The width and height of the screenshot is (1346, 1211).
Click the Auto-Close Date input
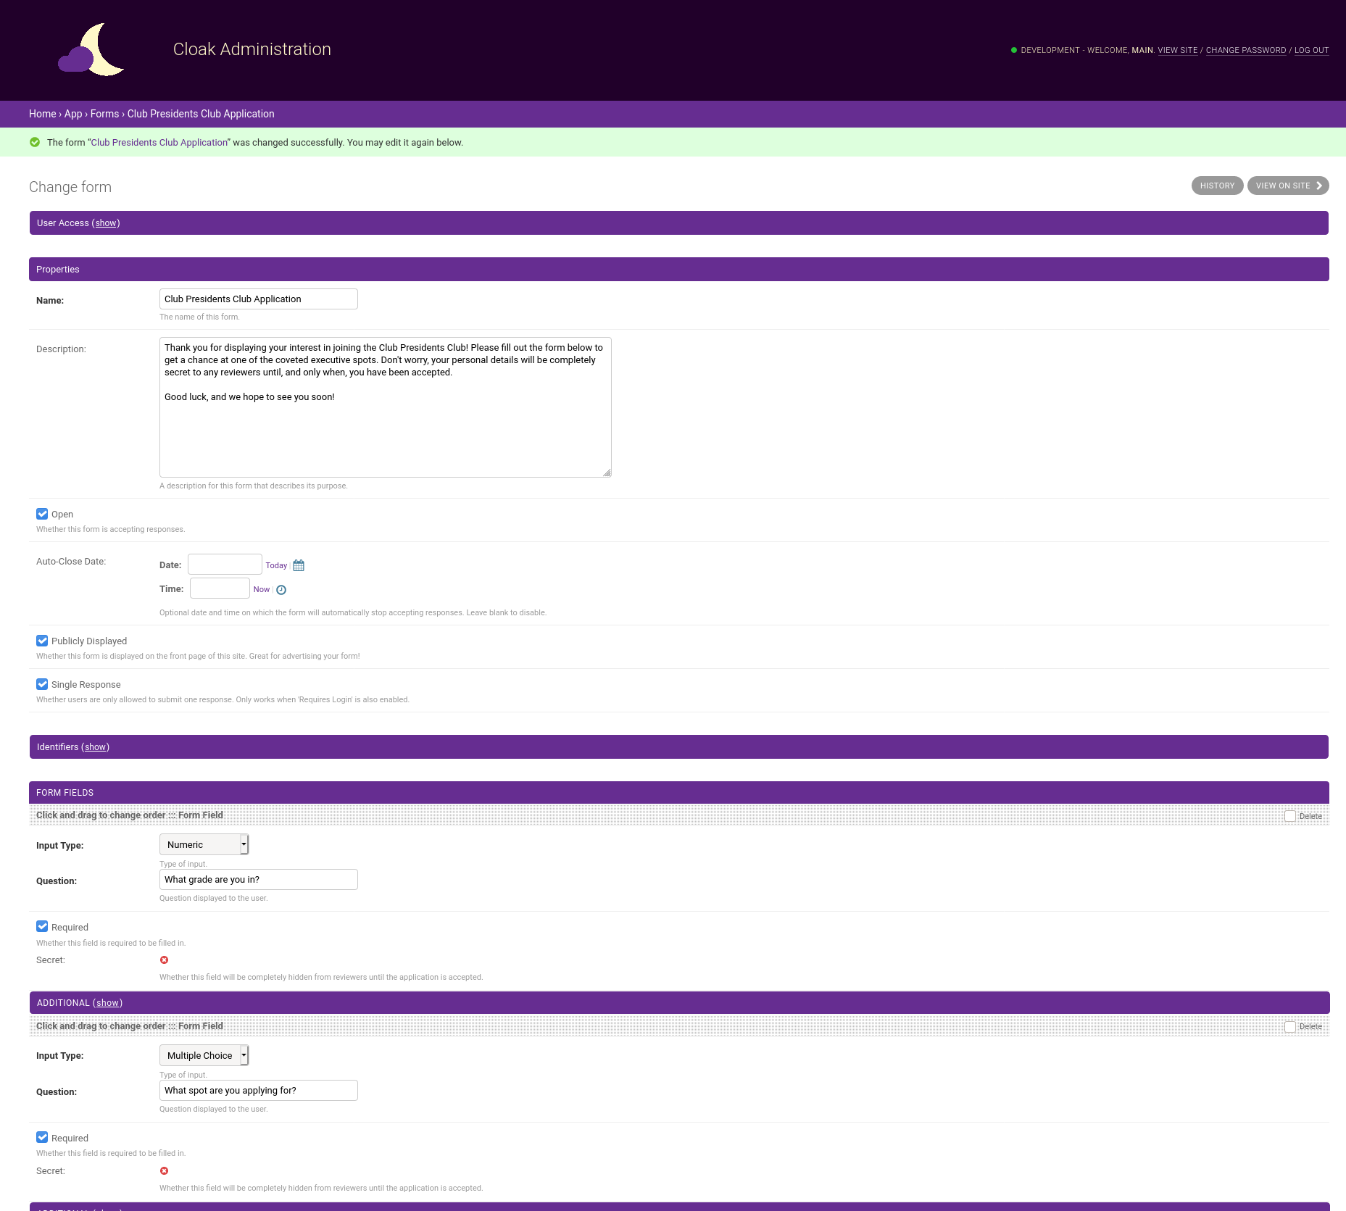(225, 565)
